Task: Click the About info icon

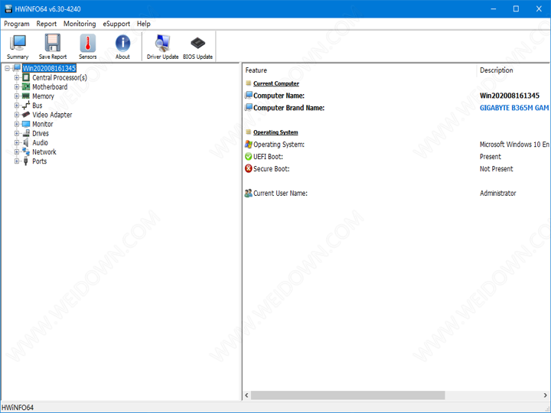Action: [x=122, y=43]
